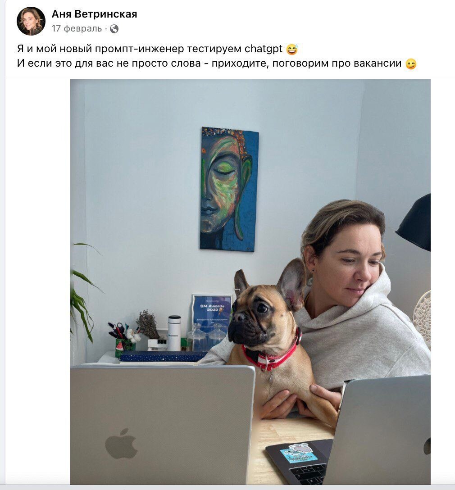Click the partial Apple logo on right laptop
The image size is (455, 490).
point(427,446)
